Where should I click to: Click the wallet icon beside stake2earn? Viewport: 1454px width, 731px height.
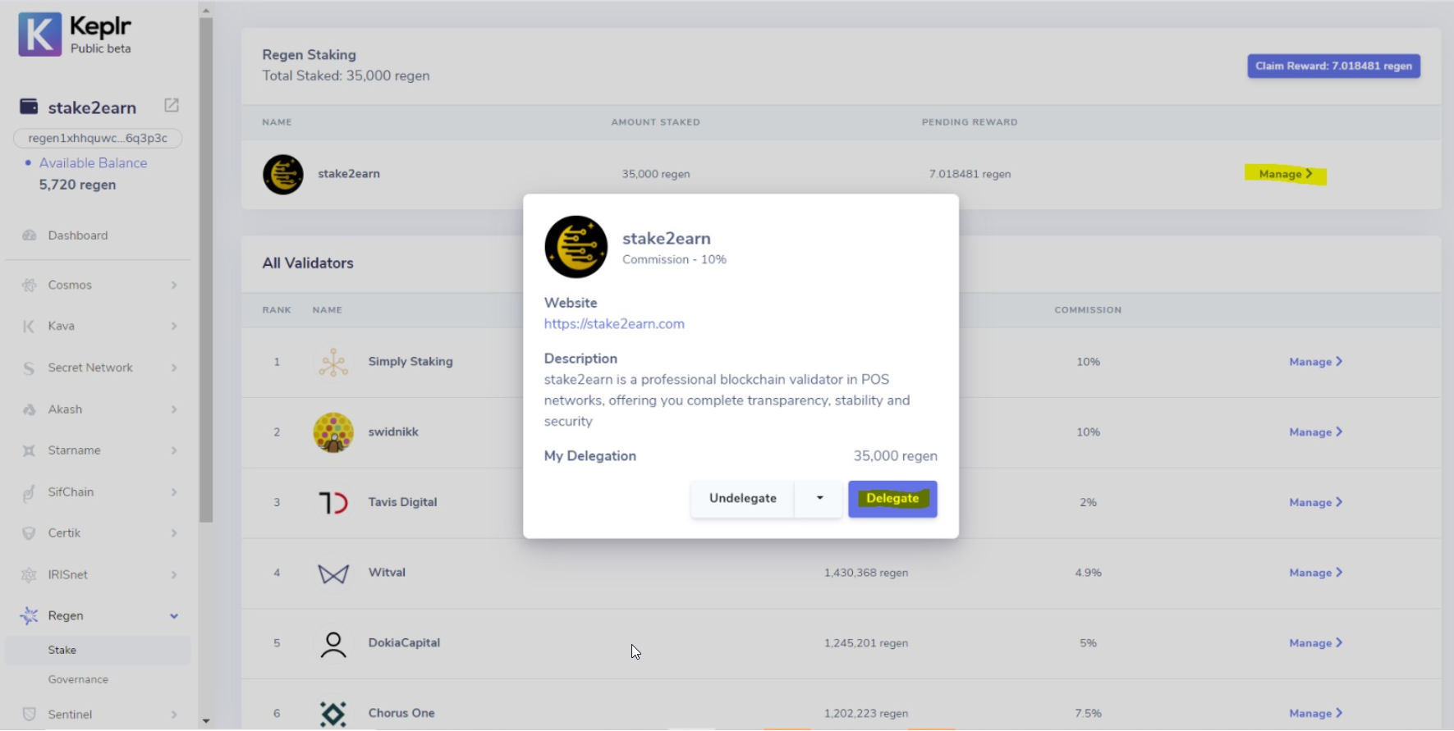[29, 106]
